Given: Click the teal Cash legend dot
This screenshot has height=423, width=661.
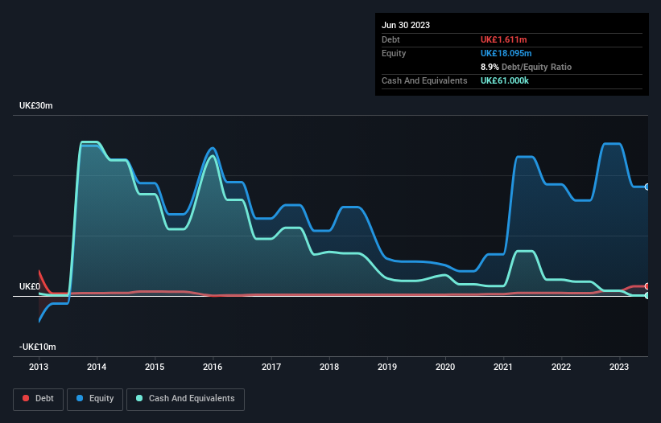Looking at the screenshot, I should point(140,398).
